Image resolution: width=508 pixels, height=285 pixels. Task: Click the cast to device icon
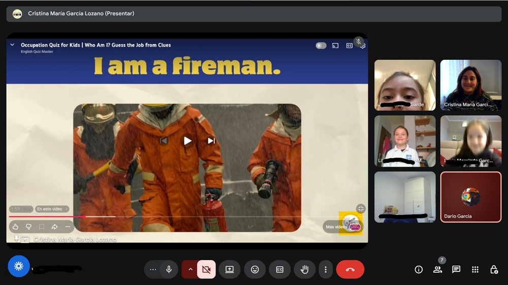(335, 46)
